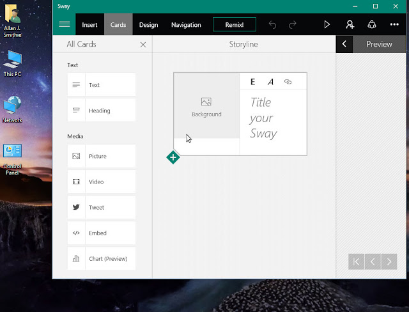Click the Chart bar graph icon
This screenshot has height=312, width=409.
tap(76, 258)
